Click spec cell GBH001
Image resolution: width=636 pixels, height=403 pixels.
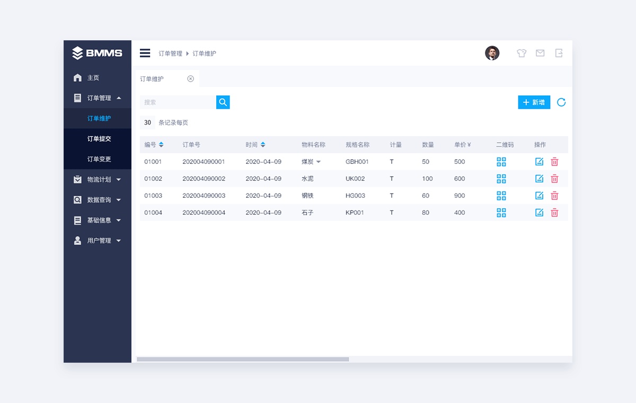(357, 162)
